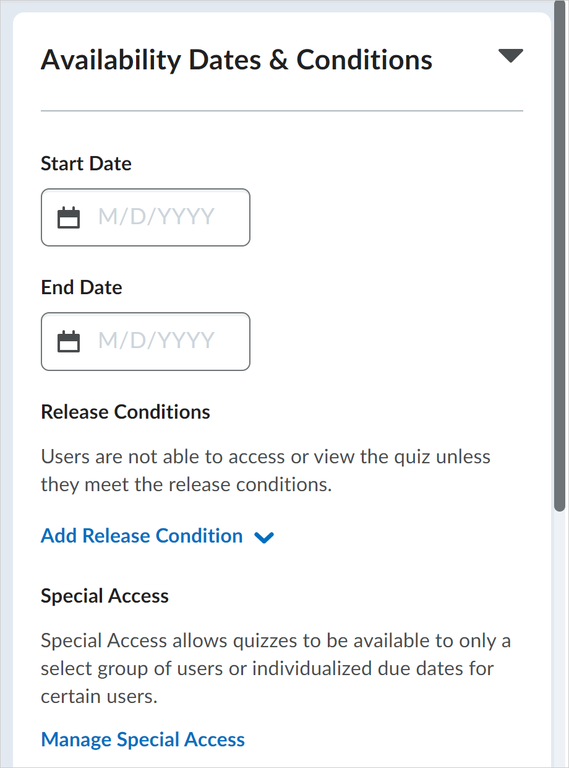Open the Start Date calendar icon
This screenshot has height=768, width=569.
click(69, 217)
